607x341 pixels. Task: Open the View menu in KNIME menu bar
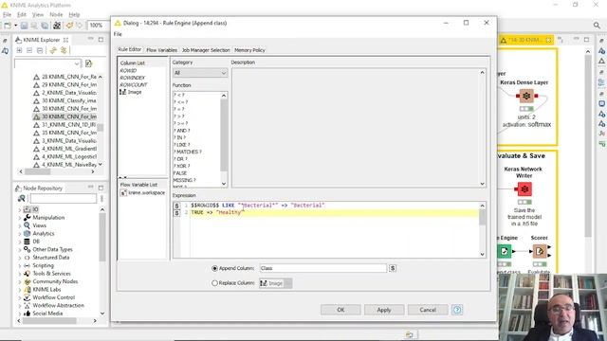coord(38,15)
